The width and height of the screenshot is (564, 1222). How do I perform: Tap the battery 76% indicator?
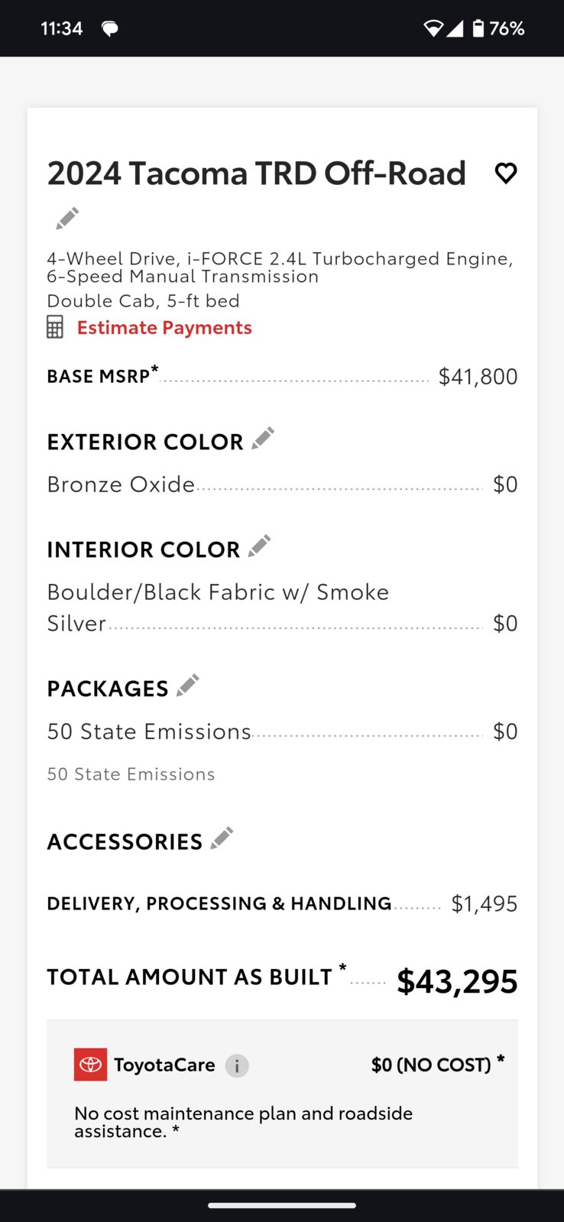(x=498, y=29)
